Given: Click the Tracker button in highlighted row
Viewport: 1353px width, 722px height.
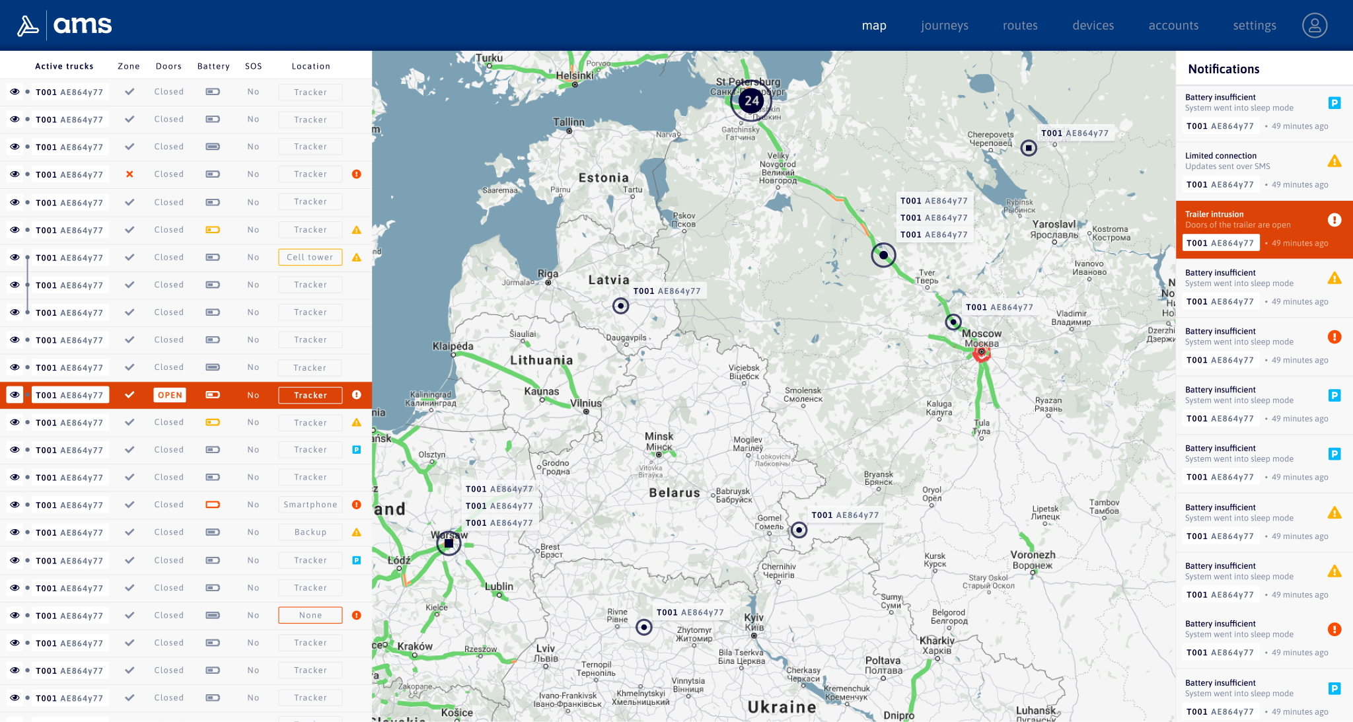Looking at the screenshot, I should click(311, 395).
